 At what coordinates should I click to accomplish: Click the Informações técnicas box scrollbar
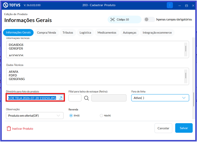[x=186, y=49]
